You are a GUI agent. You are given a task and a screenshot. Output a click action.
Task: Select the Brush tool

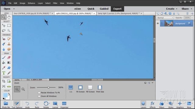point(4,58)
